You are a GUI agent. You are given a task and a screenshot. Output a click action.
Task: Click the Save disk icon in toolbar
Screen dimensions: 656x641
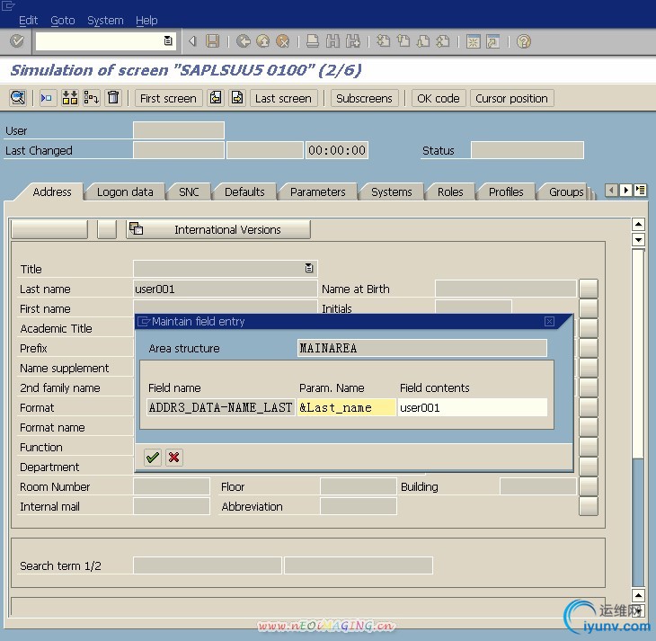(213, 41)
